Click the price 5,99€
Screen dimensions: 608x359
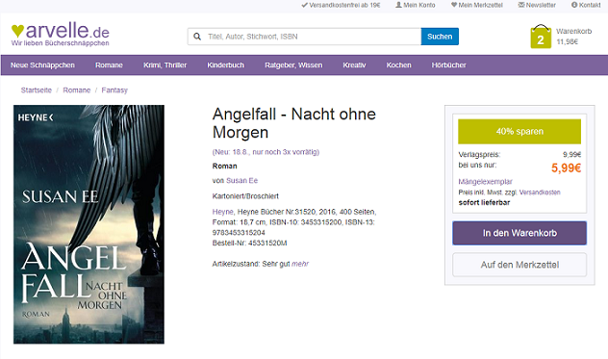pyautogui.click(x=566, y=168)
